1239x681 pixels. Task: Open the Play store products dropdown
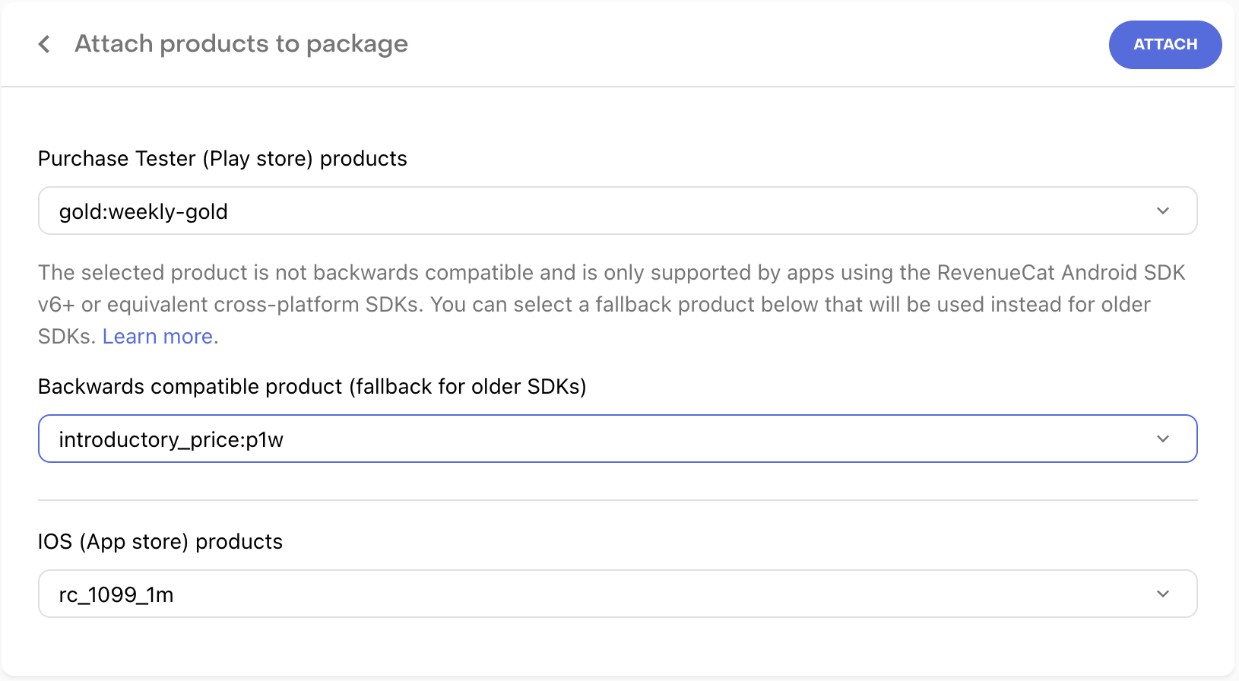coord(617,211)
